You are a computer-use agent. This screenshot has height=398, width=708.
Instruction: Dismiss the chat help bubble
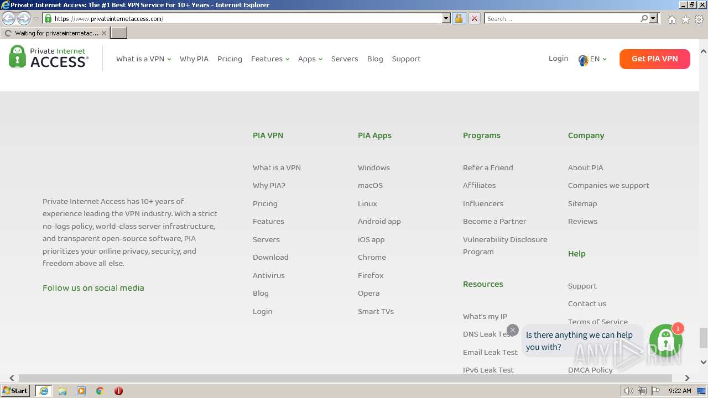[x=513, y=330]
